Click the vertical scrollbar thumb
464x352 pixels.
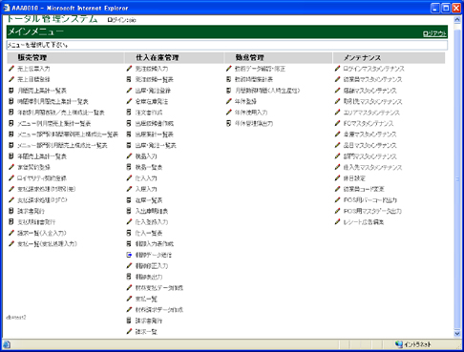tap(457, 179)
